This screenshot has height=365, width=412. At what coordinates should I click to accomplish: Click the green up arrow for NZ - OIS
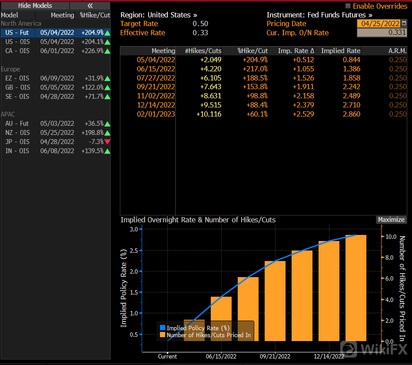click(107, 133)
